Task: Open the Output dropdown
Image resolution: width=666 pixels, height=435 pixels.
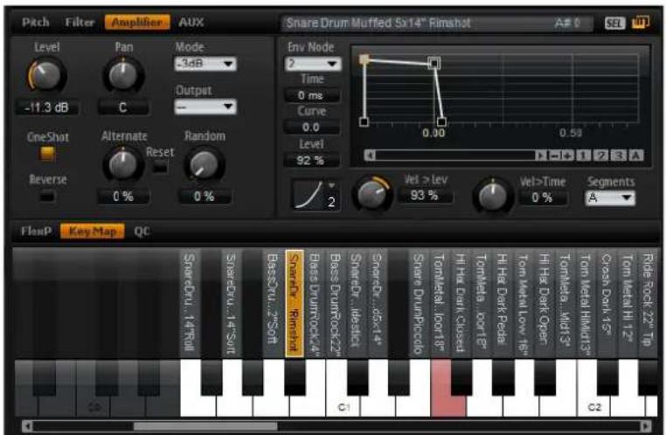Action: 205,107
